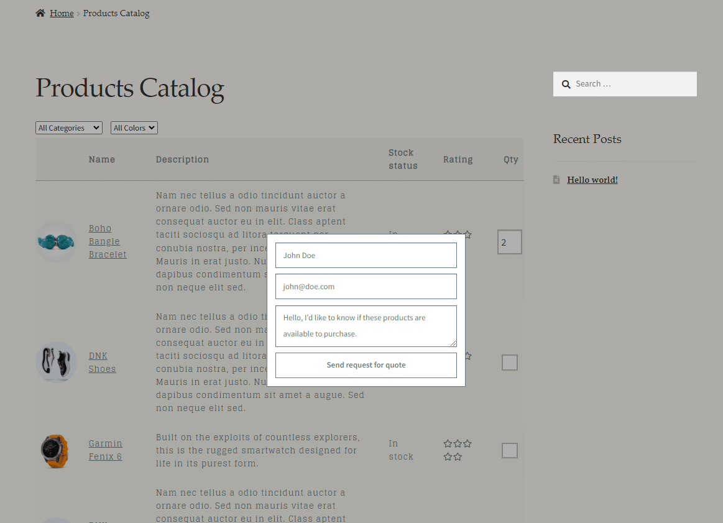Click the name field showing John Doe
The image size is (723, 523).
click(x=366, y=256)
